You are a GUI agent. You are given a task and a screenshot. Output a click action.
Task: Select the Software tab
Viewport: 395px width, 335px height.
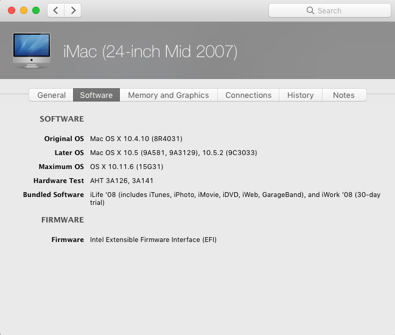pos(96,95)
